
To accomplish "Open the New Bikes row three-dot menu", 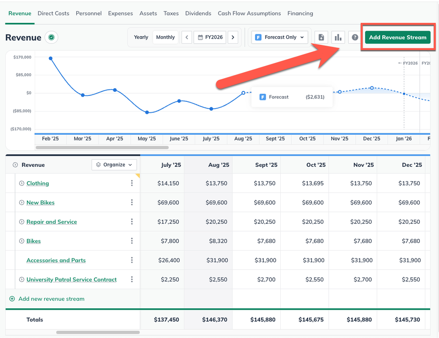I will pyautogui.click(x=132, y=202).
